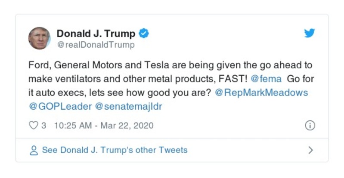Screen dimensions: 344x178
Task: Expand the chevron arrow in the footer
Action: (310, 150)
